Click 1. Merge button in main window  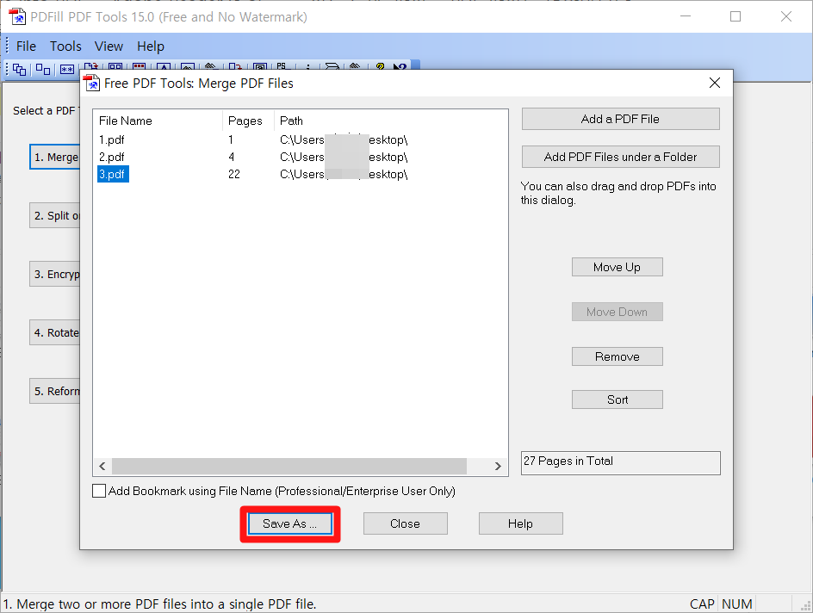point(55,157)
